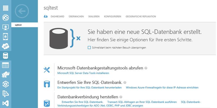
Task: Switch to the GEOGRAFISCHE REPLIKATION tab
Action: [141, 16]
